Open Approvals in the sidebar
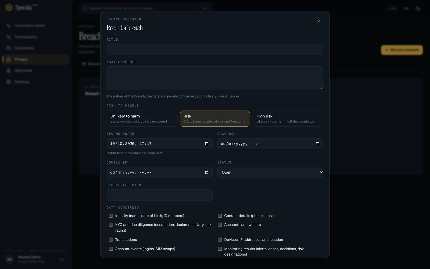Screen dimensions: 430x269 (x=35, y=70)
